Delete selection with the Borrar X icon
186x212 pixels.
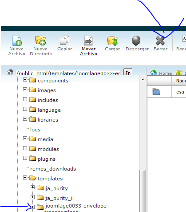coord(160,41)
